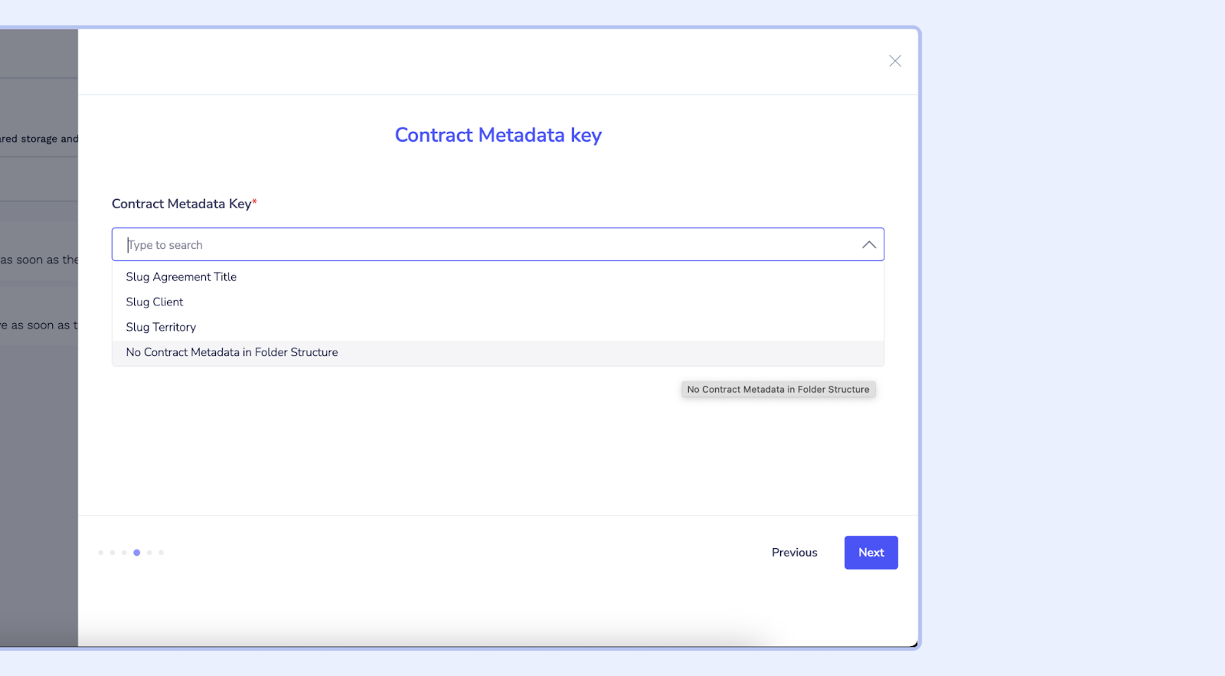The width and height of the screenshot is (1225, 676).
Task: Go back with the Previous button
Action: [x=794, y=553]
